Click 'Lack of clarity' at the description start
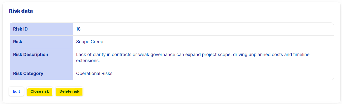The width and height of the screenshot is (342, 104). pyautogui.click(x=90, y=55)
